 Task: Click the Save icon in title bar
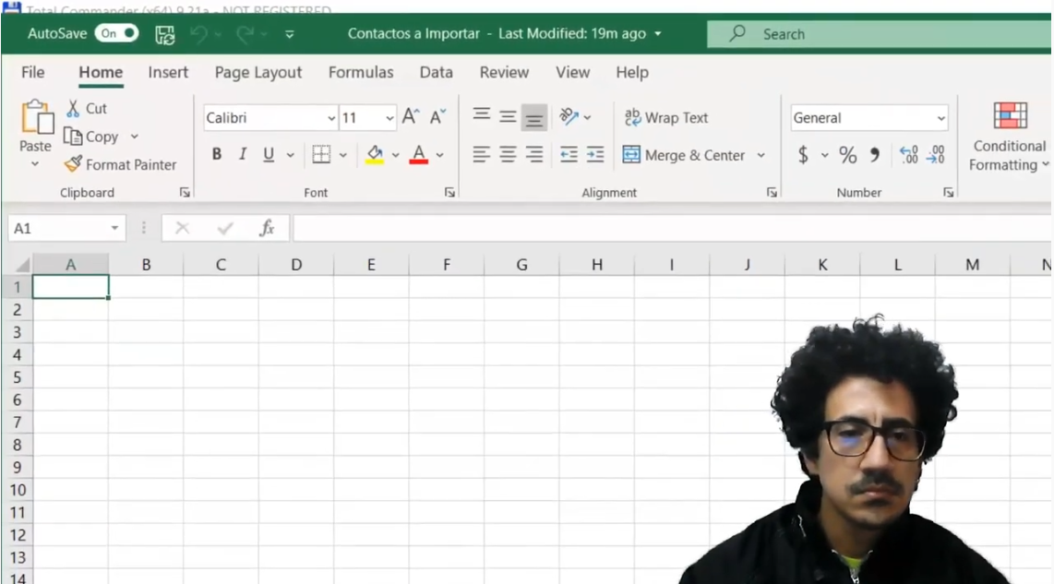click(x=165, y=34)
